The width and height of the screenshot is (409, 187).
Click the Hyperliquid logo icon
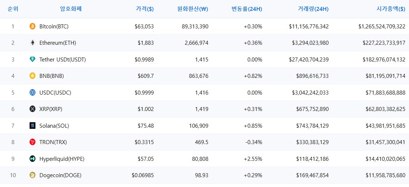coord(33,159)
